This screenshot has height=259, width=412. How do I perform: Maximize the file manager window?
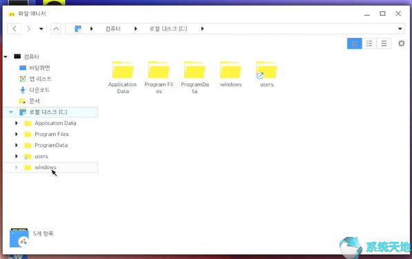point(382,13)
